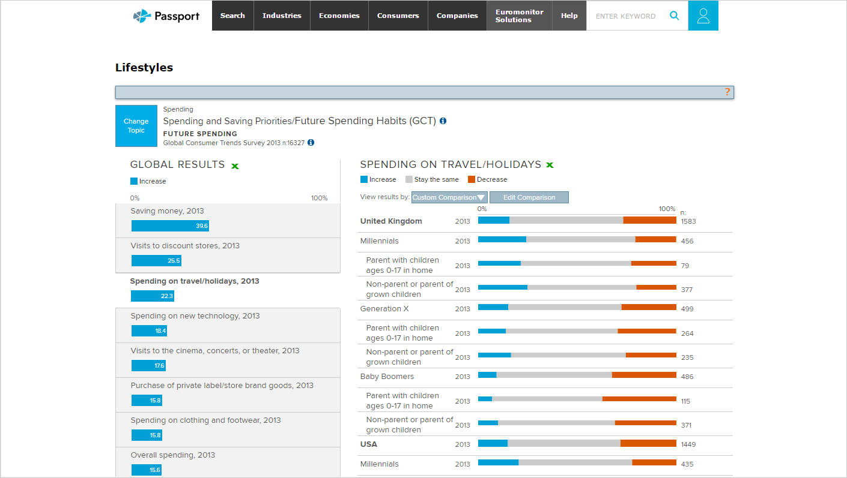
Task: Open the user profile icon
Action: click(x=703, y=16)
